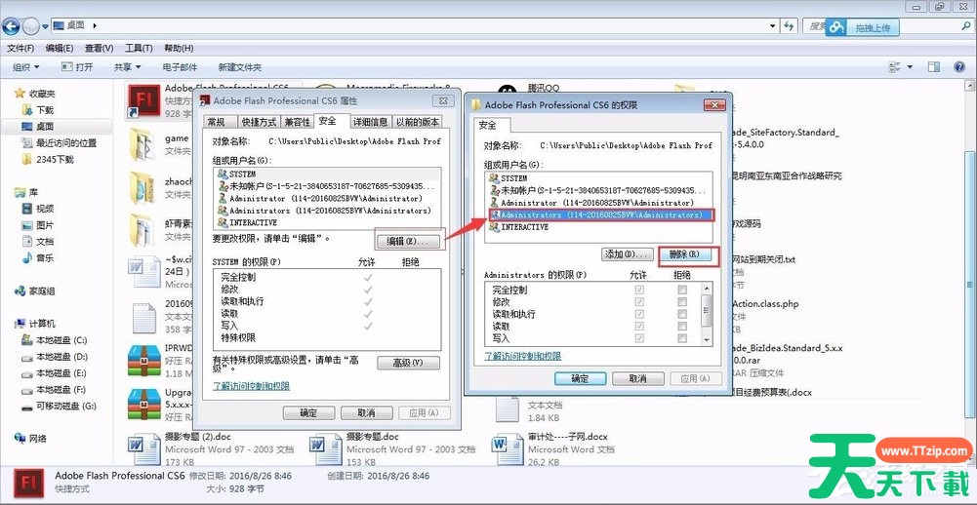The height and width of the screenshot is (505, 977).
Task: Click 新建文件夹 in the toolbar
Action: (x=240, y=66)
